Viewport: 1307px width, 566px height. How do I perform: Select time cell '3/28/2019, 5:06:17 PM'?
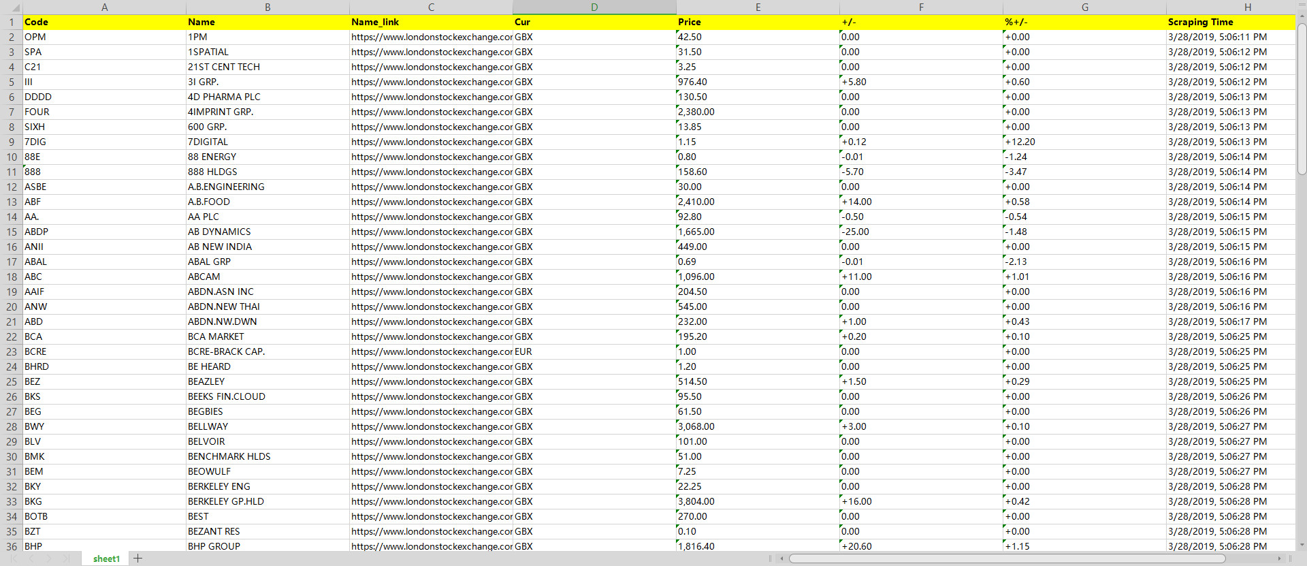[x=1231, y=321]
